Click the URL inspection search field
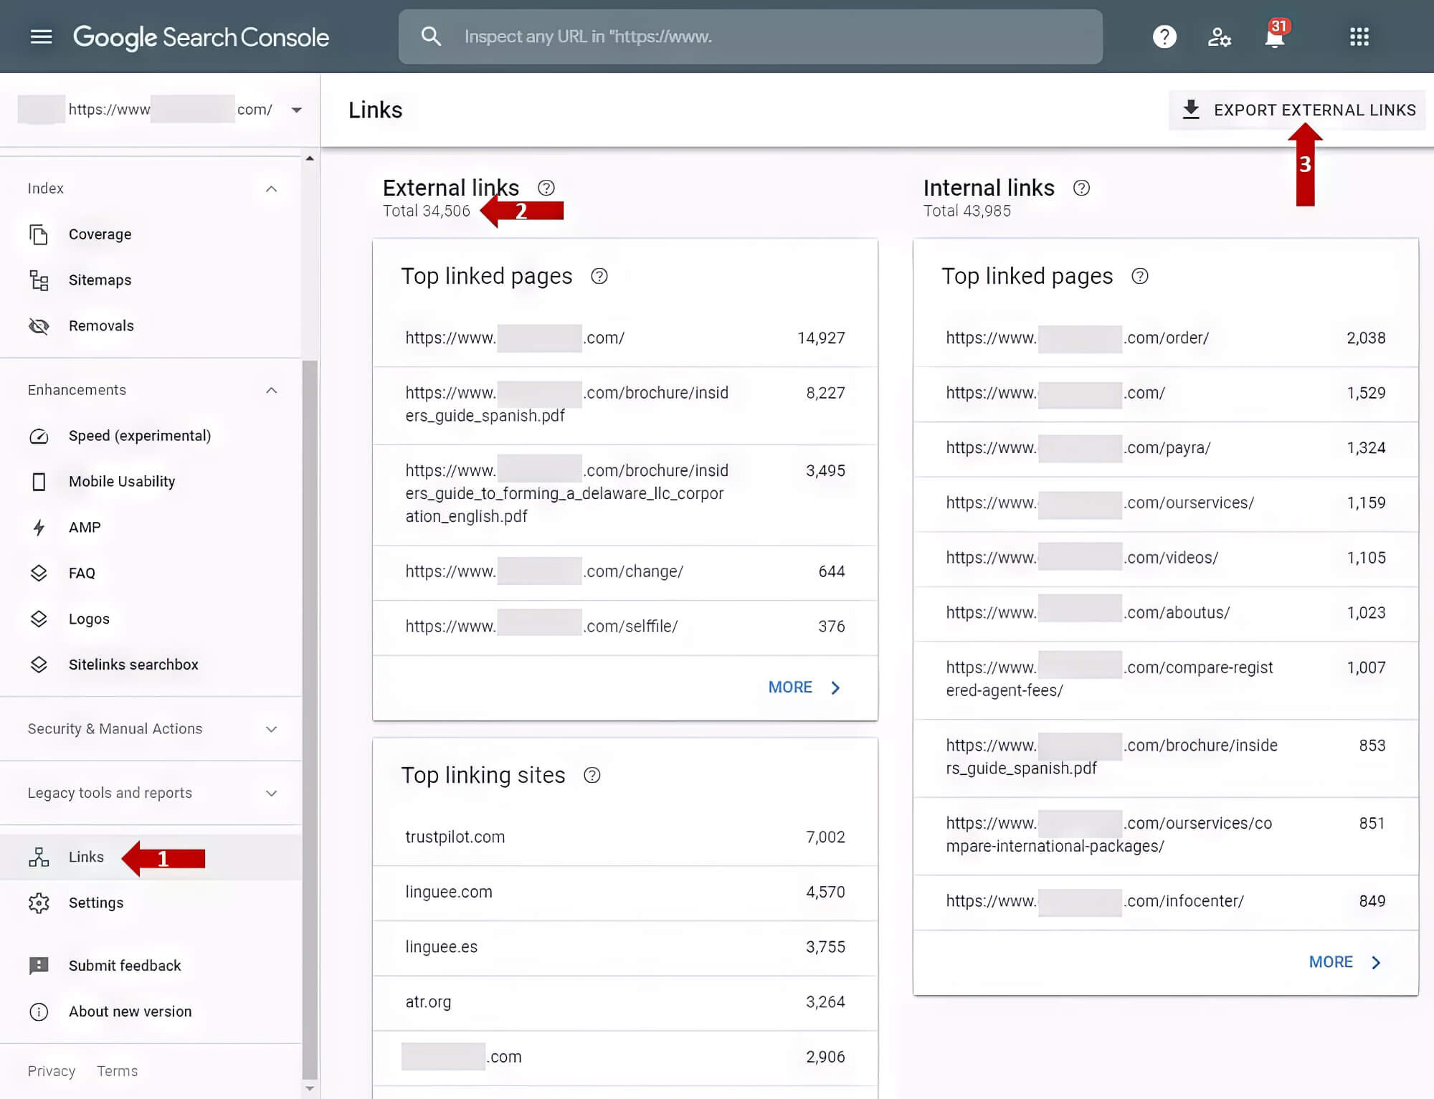1434x1099 pixels. pos(751,37)
